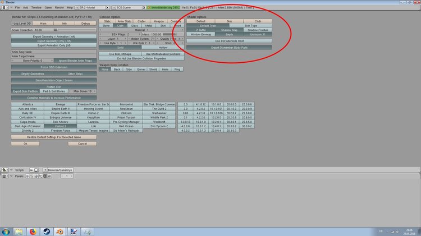Click the Max Bones 18 stepper

[83, 91]
